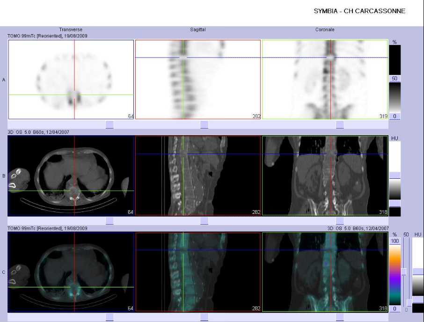Select the CT sagittal view in row B
This screenshot has width=424, height=322.
point(198,176)
